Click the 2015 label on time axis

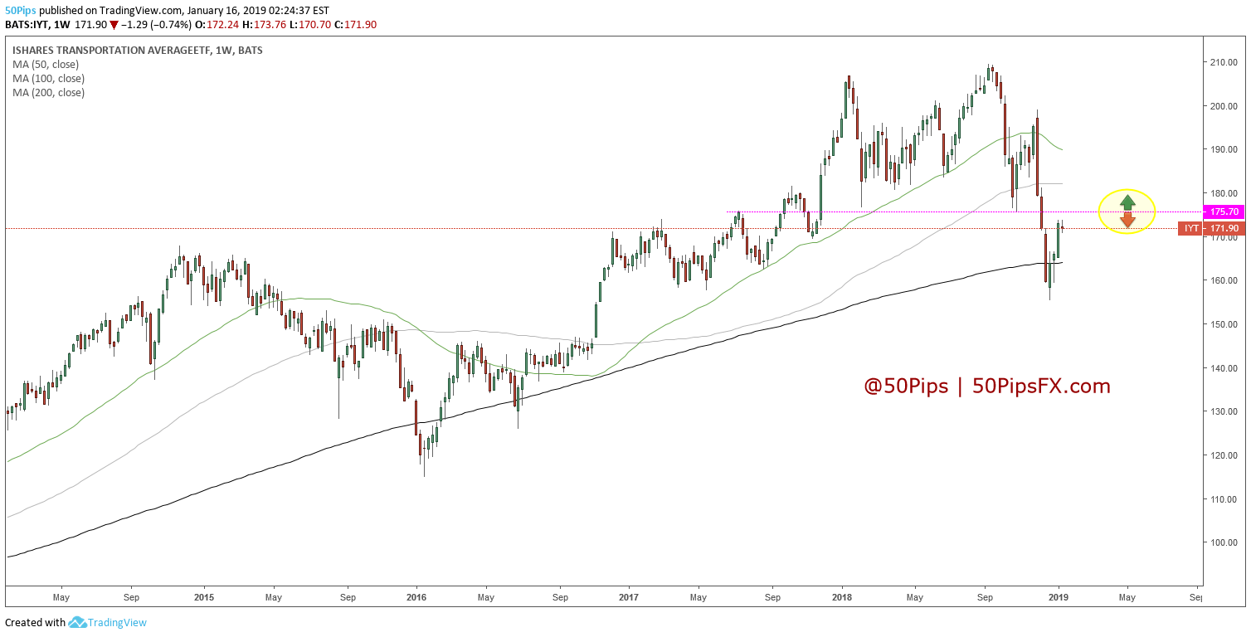[x=204, y=596]
